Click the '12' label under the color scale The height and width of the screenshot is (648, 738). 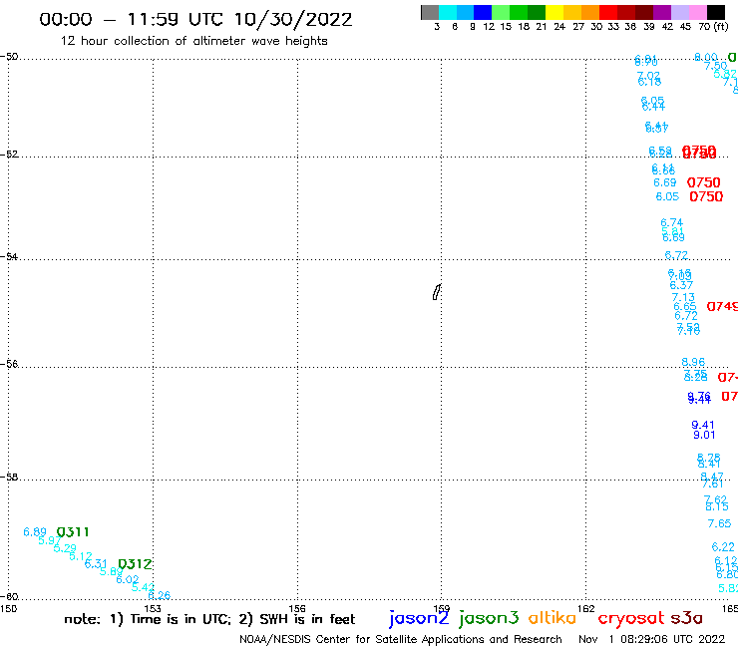[489, 27]
